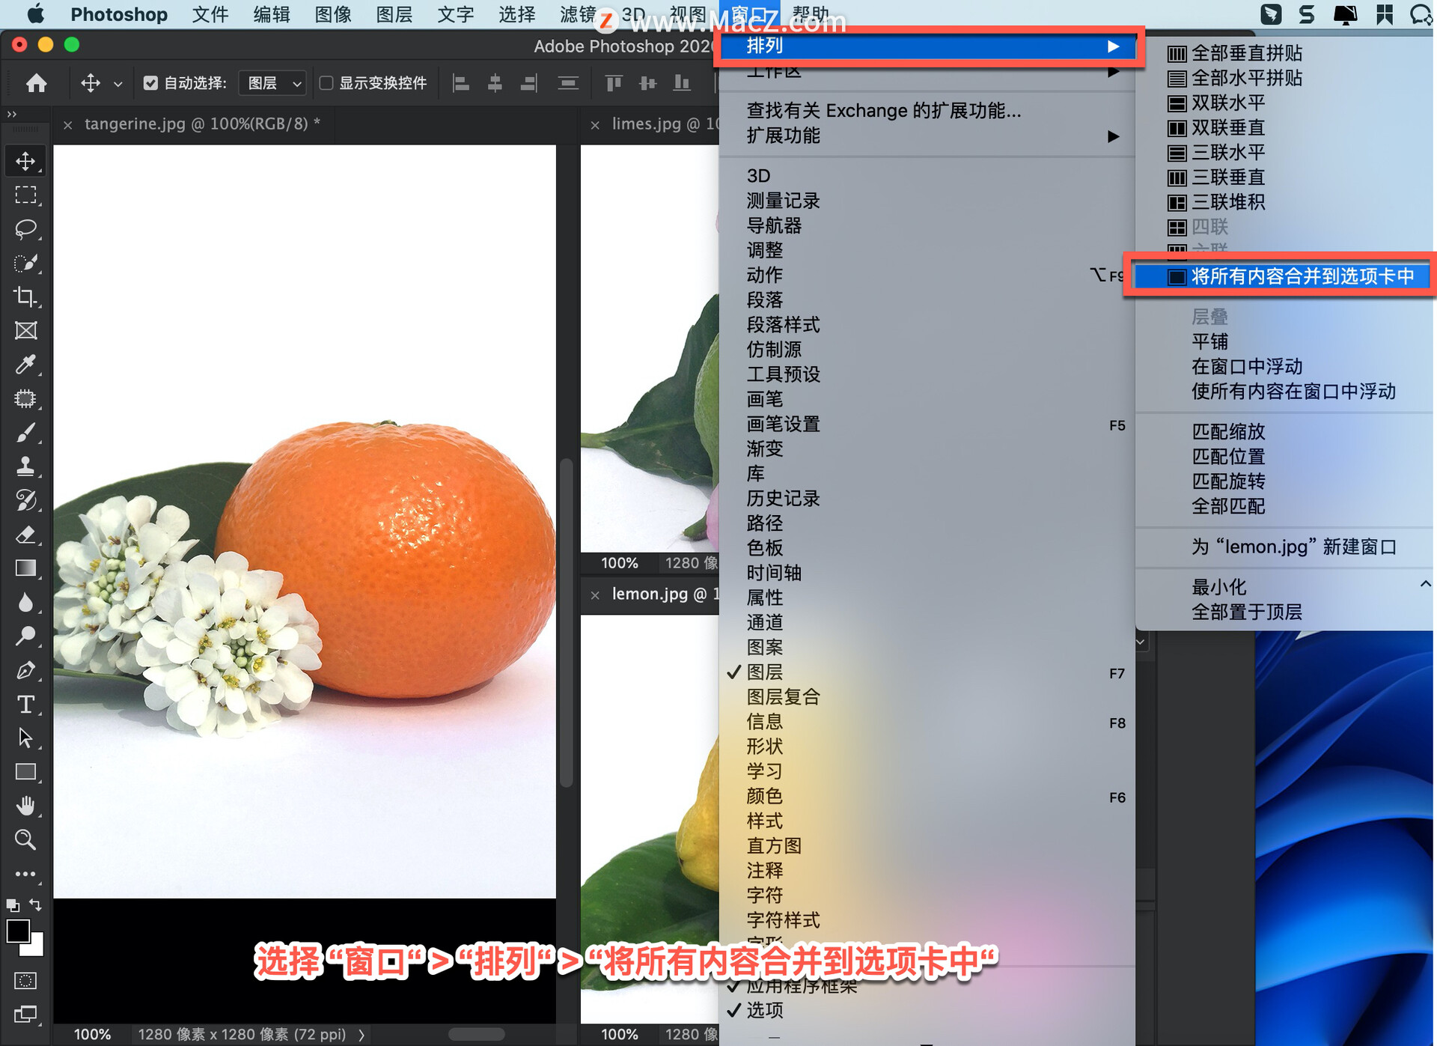Click the foreground color swatch
This screenshot has height=1046, width=1437.
point(19,930)
